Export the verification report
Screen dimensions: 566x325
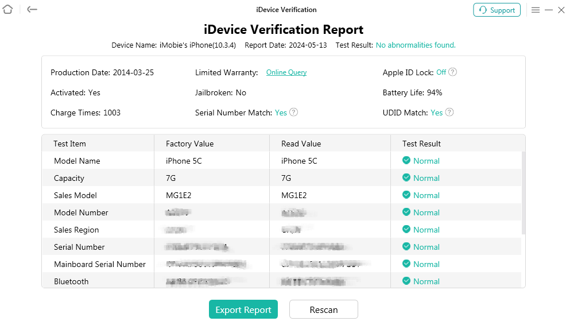point(243,309)
